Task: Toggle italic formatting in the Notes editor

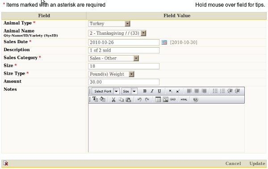Action: 152,91
